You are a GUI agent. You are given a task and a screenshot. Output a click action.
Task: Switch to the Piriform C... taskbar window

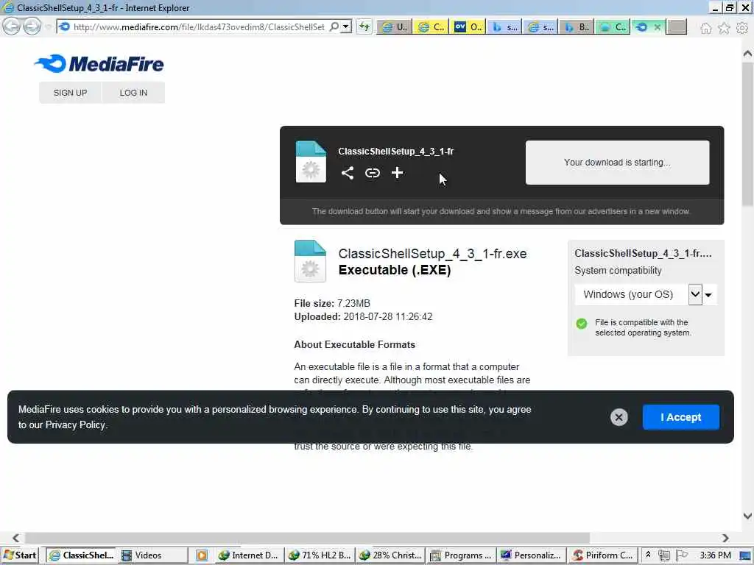point(602,555)
